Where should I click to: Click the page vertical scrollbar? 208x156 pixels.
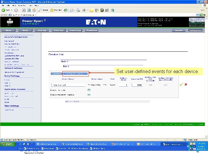point(206,77)
